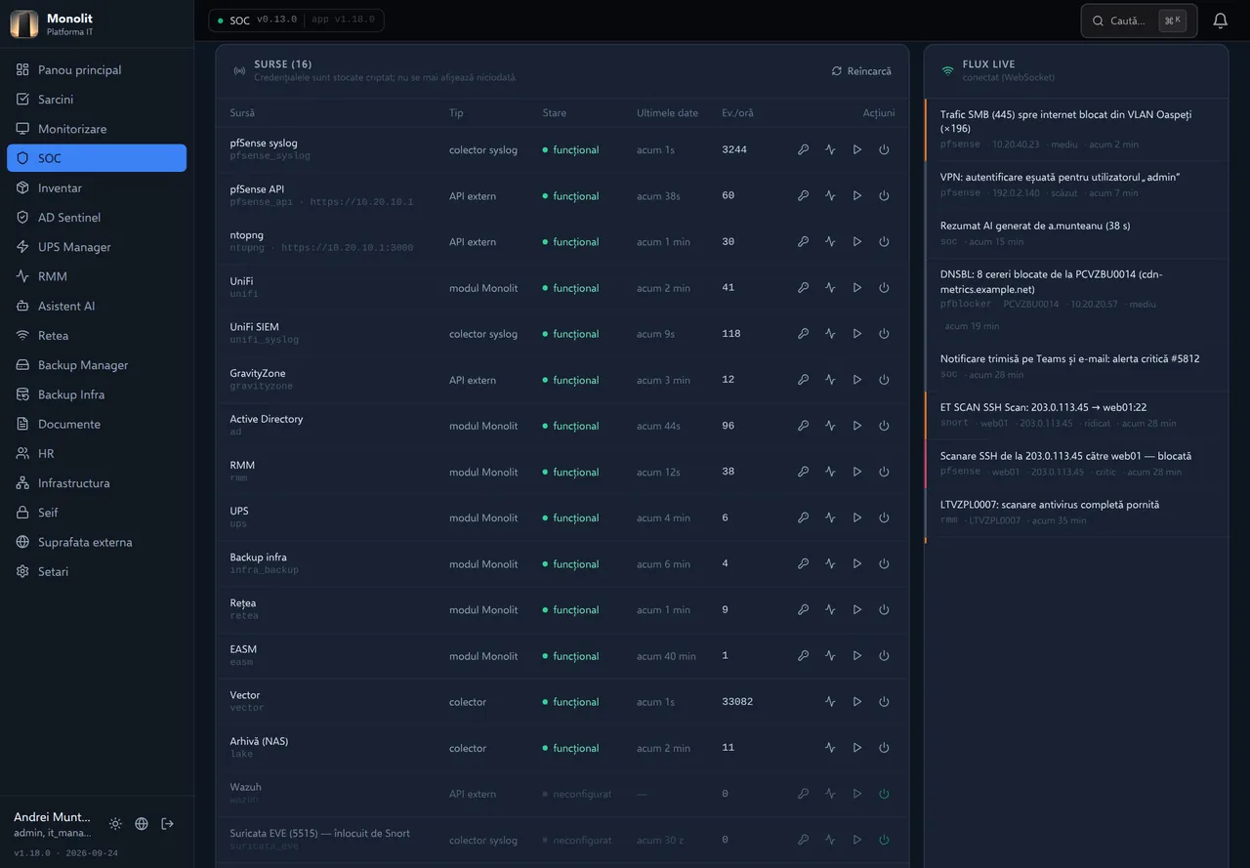
Task: Open 'VPN: autentificare eșuată' event
Action: (1076, 185)
